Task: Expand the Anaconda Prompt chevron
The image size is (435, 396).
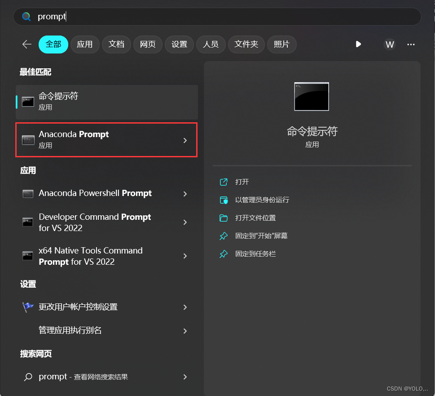Action: pos(185,140)
